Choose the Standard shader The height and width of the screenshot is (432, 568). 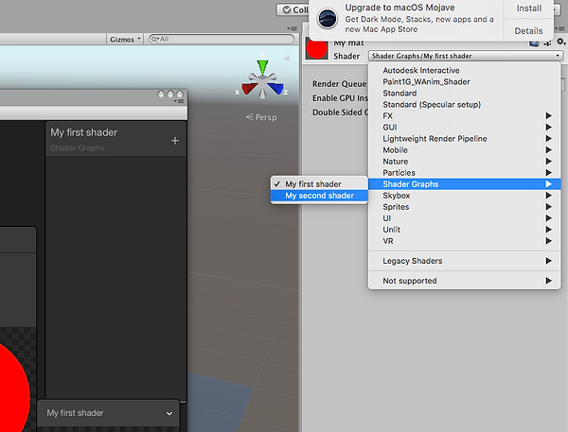pos(465,94)
